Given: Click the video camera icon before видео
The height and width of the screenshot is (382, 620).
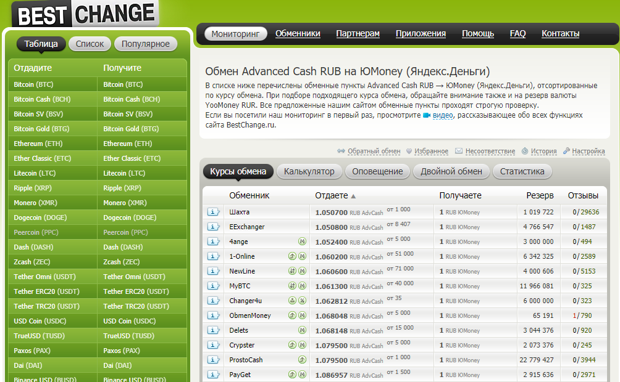Looking at the screenshot, I should pos(427,116).
